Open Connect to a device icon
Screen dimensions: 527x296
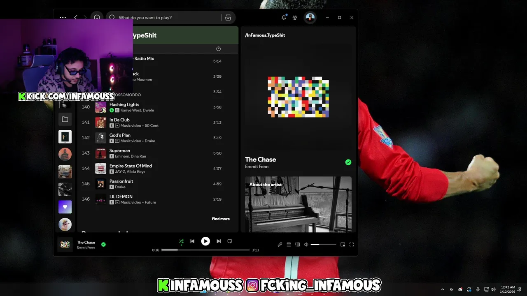click(x=298, y=245)
